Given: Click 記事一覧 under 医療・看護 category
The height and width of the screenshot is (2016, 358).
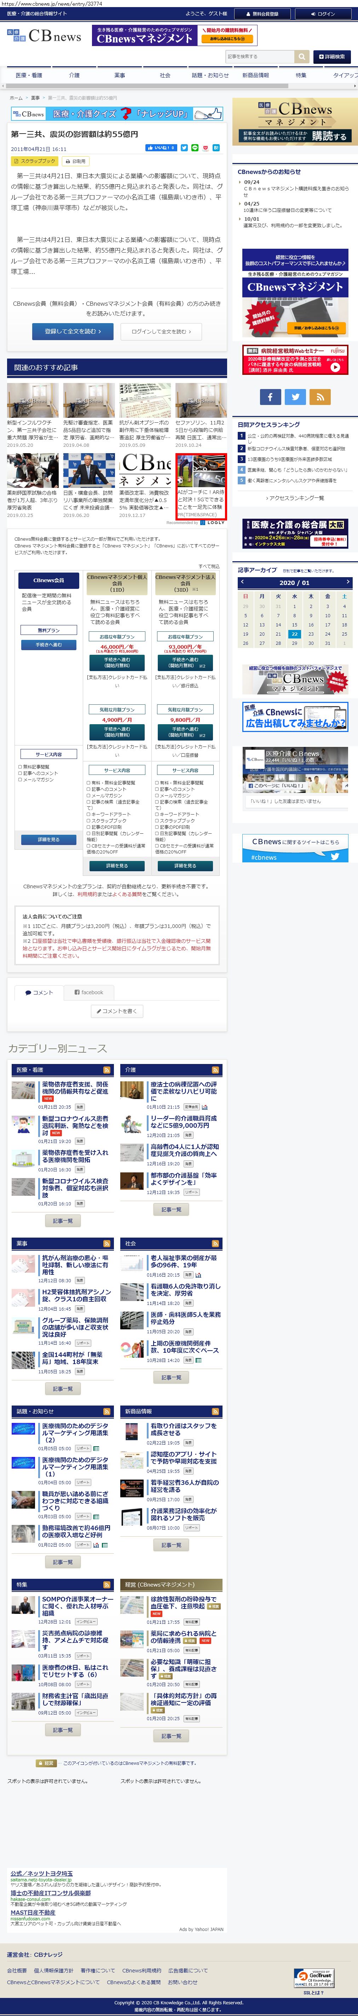Looking at the screenshot, I should [x=63, y=1220].
